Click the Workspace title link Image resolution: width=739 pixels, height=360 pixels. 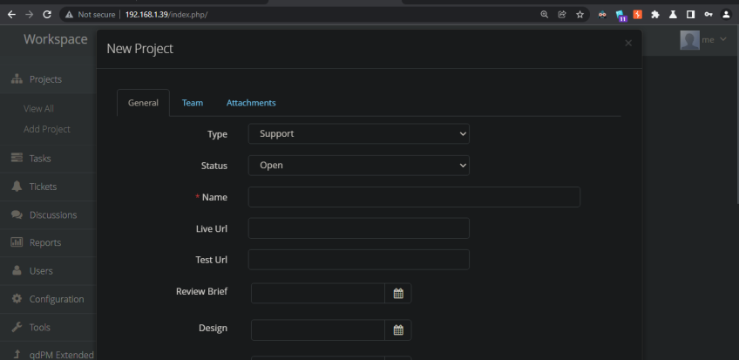click(56, 39)
